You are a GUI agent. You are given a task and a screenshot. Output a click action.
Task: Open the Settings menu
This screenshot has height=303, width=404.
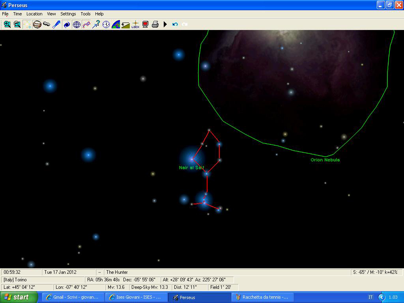coord(68,14)
